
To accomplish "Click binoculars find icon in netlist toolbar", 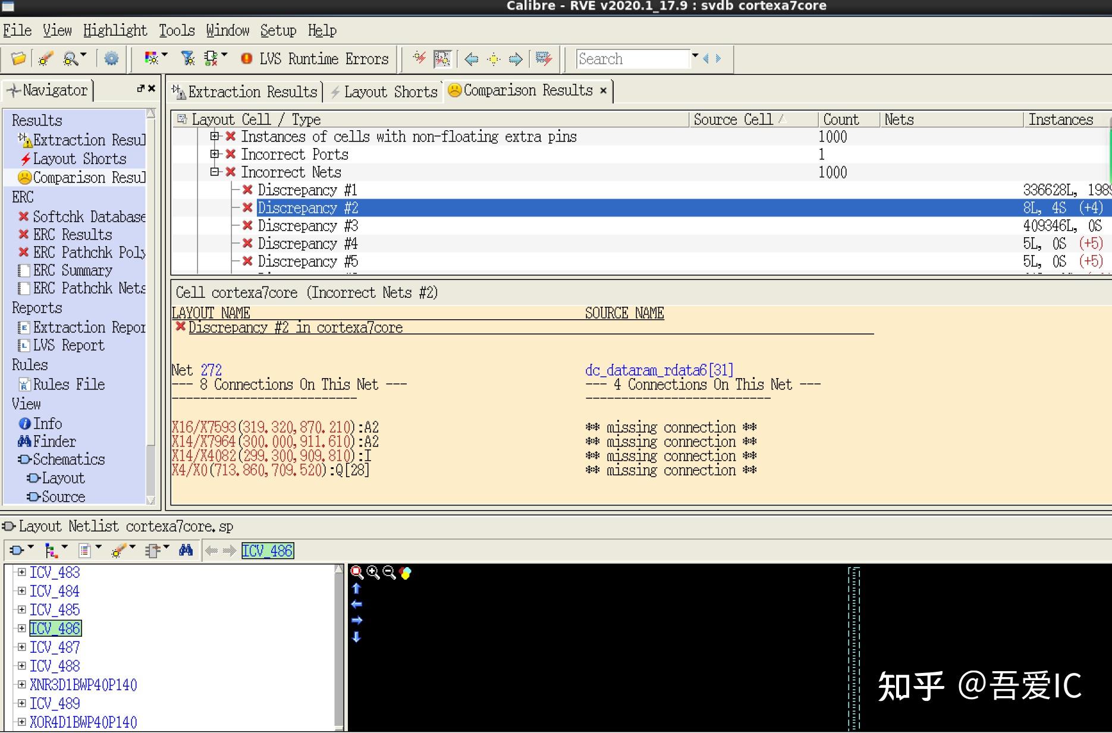I will [186, 550].
